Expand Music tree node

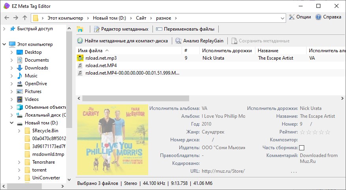pos(12,76)
